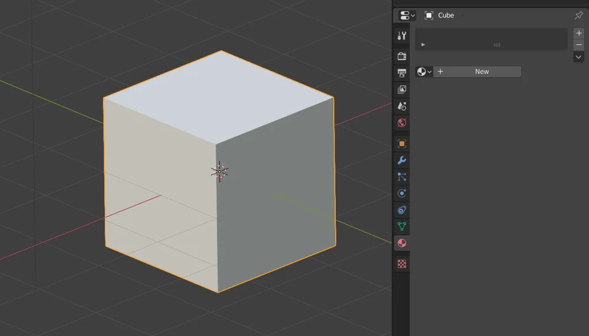The width and height of the screenshot is (589, 336).
Task: Open the Physics properties tab
Action: point(402,193)
